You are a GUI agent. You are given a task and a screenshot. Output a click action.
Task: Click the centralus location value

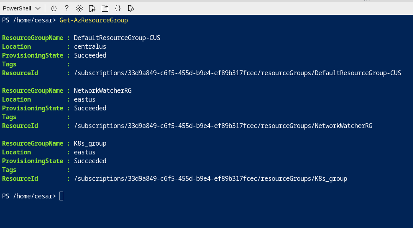tap(90, 46)
